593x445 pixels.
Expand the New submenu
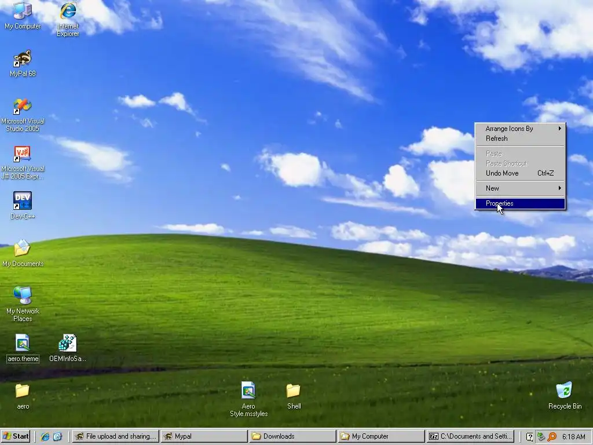pyautogui.click(x=520, y=188)
